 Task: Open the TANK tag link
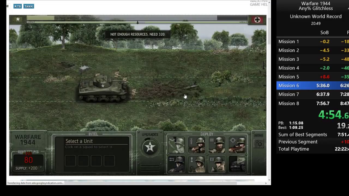(x=29, y=6)
